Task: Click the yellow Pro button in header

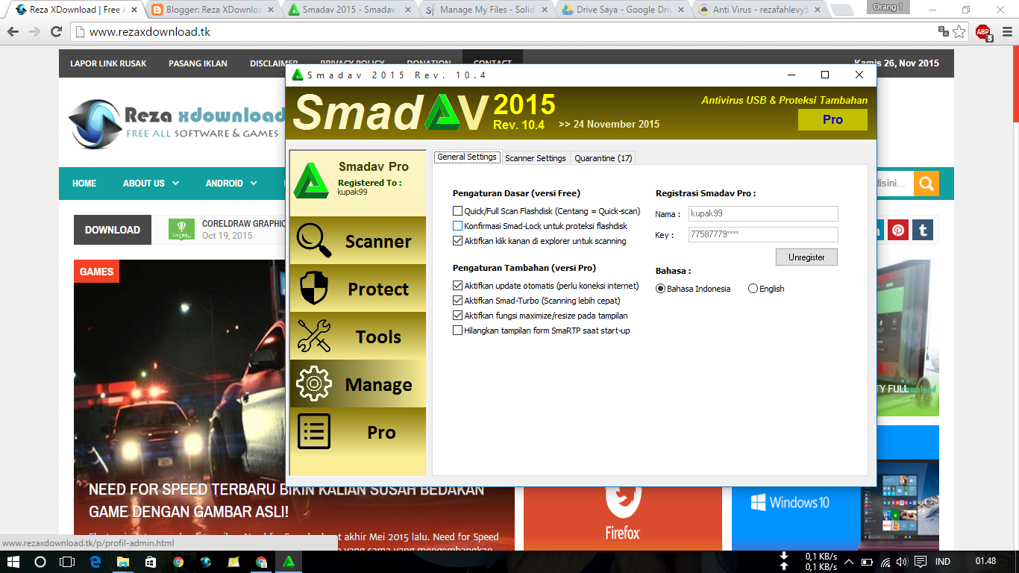Action: [x=833, y=119]
